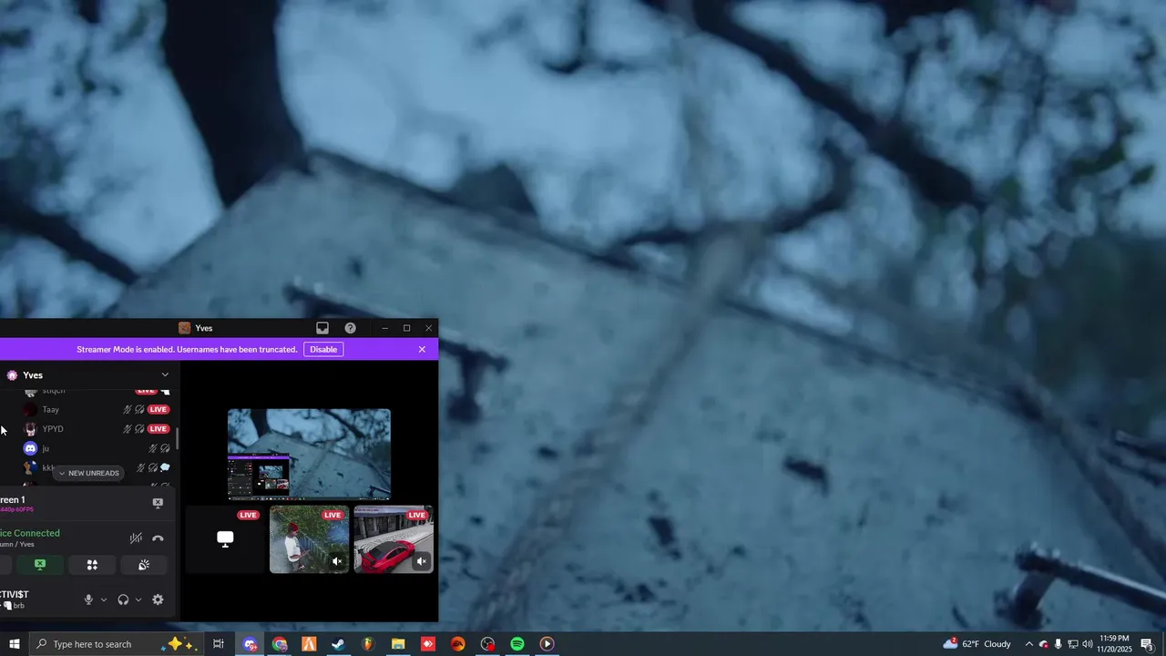Open microphone input options arrow
The image size is (1166, 656).
tap(104, 600)
